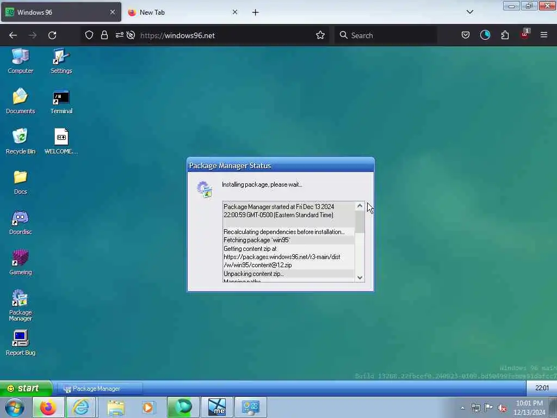Open the Save to Pocket icon
The width and height of the screenshot is (557, 418).
pyautogui.click(x=466, y=35)
